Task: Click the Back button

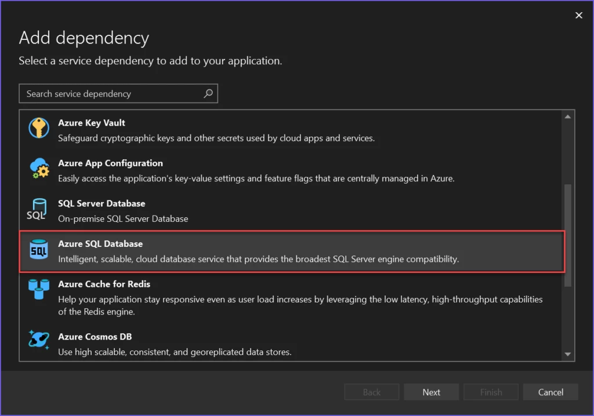Action: coord(371,392)
